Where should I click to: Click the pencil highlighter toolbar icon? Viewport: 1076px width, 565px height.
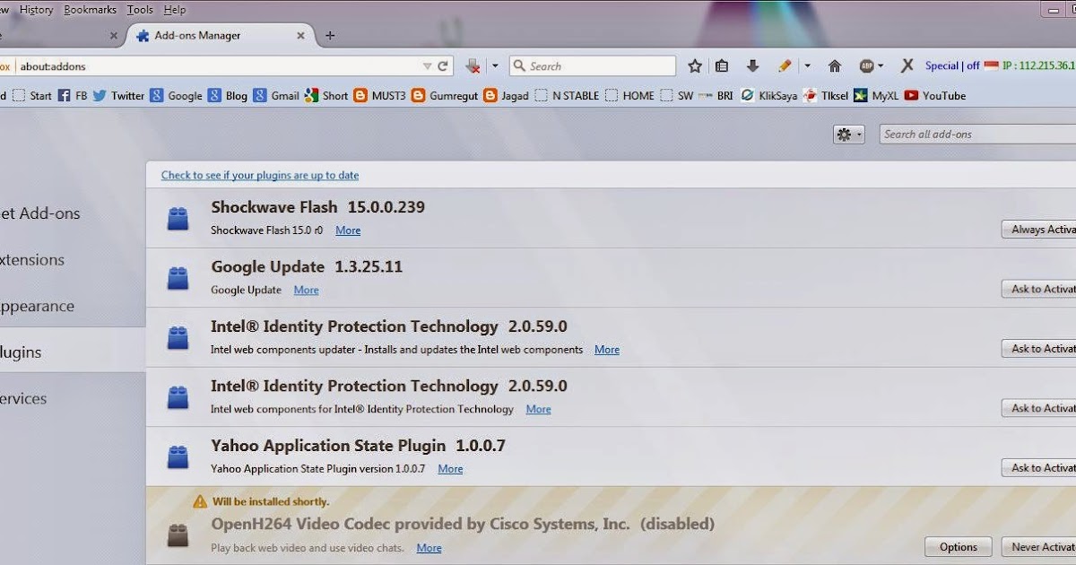pos(785,66)
